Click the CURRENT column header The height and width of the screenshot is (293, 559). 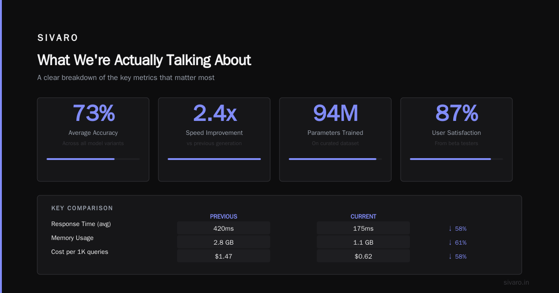[363, 217]
